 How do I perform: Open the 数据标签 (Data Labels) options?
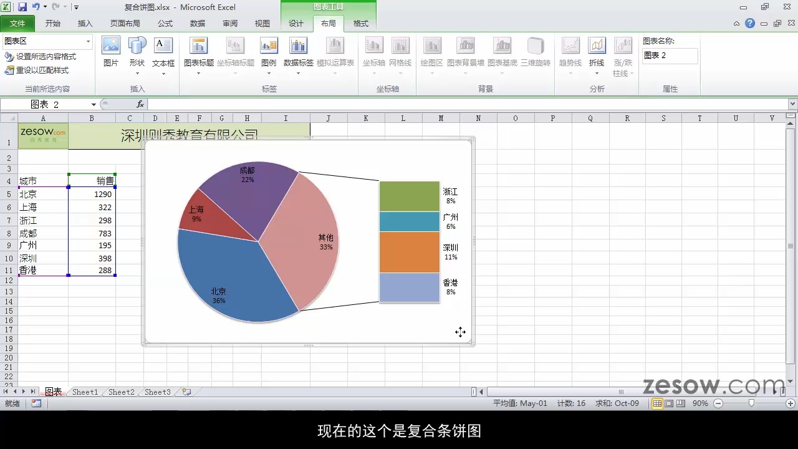click(299, 56)
